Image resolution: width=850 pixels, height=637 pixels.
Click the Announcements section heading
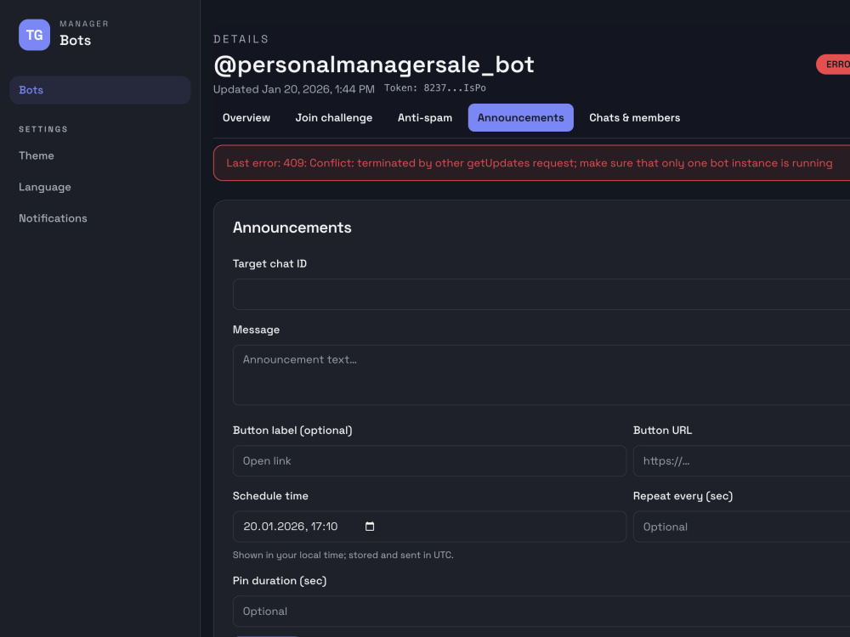tap(292, 228)
